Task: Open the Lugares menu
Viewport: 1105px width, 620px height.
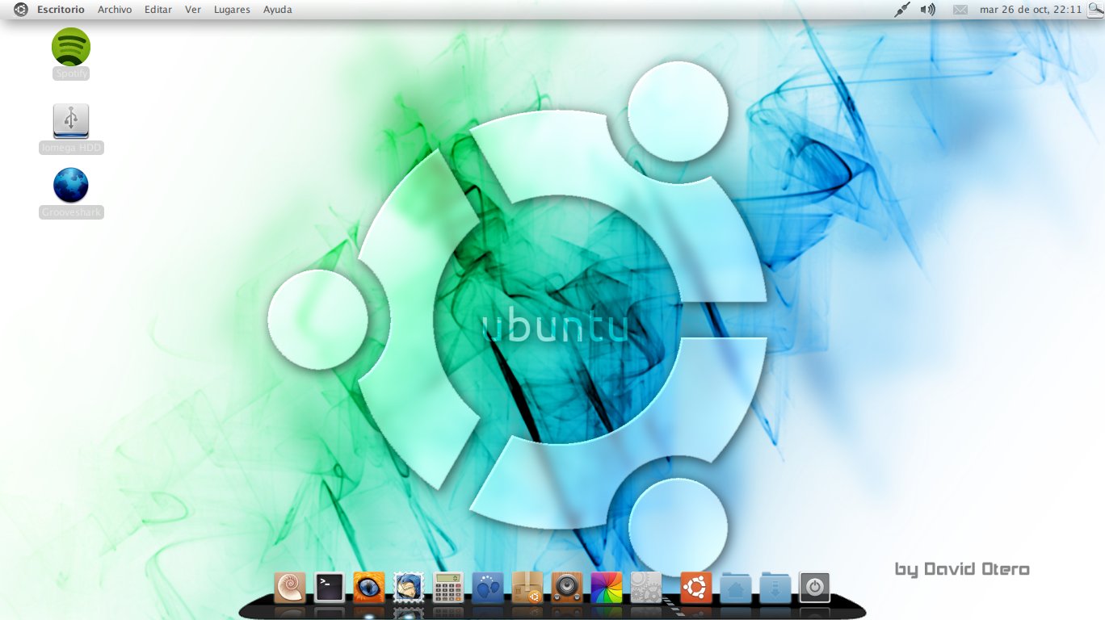Action: [232, 10]
